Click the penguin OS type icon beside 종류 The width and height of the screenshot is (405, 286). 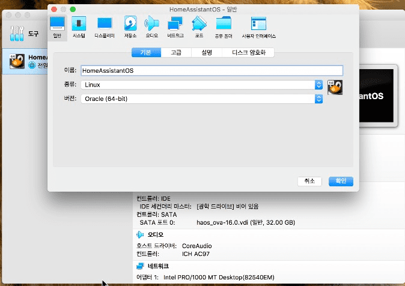pos(335,87)
